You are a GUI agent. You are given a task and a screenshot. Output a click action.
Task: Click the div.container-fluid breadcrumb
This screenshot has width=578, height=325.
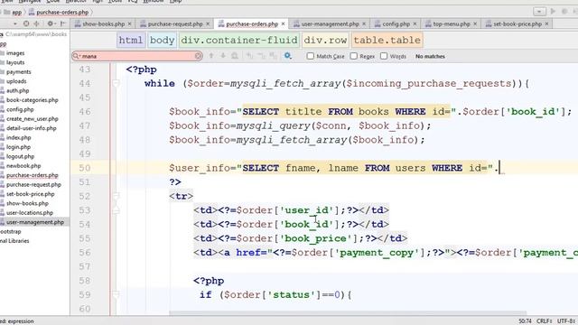pyautogui.click(x=239, y=40)
